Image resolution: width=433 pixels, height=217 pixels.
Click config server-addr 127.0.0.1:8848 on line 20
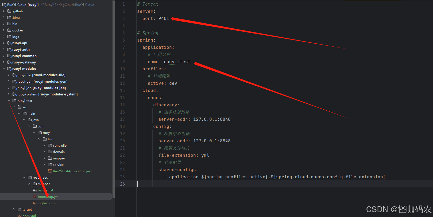pyautogui.click(x=212, y=141)
